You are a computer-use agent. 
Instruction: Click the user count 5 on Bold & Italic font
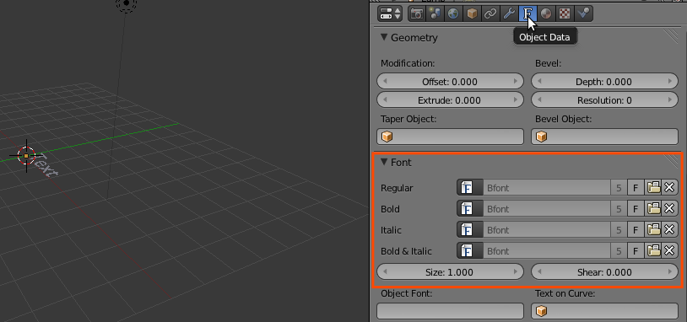coord(619,250)
